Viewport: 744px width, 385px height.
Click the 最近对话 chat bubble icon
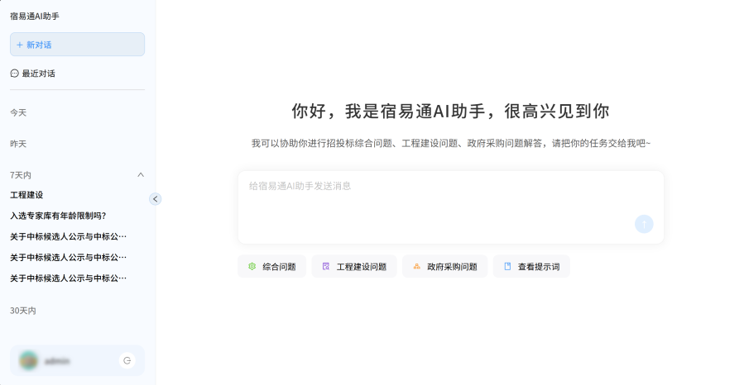pos(15,74)
